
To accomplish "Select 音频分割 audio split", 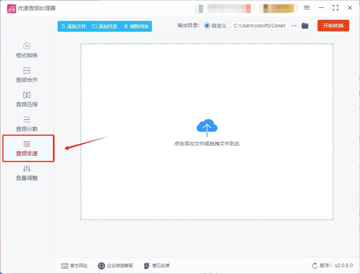I will point(27,124).
